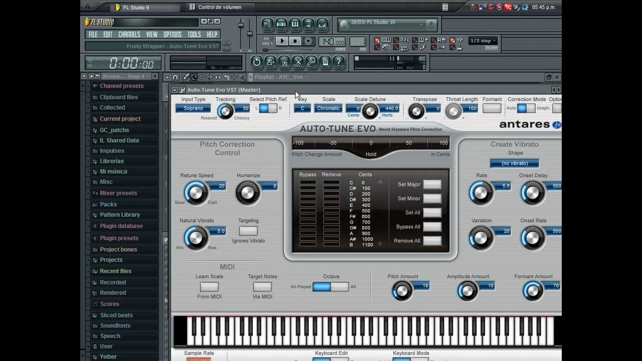The image size is (642, 361).
Task: Open the CHANNELS menu
Action: [x=129, y=35]
